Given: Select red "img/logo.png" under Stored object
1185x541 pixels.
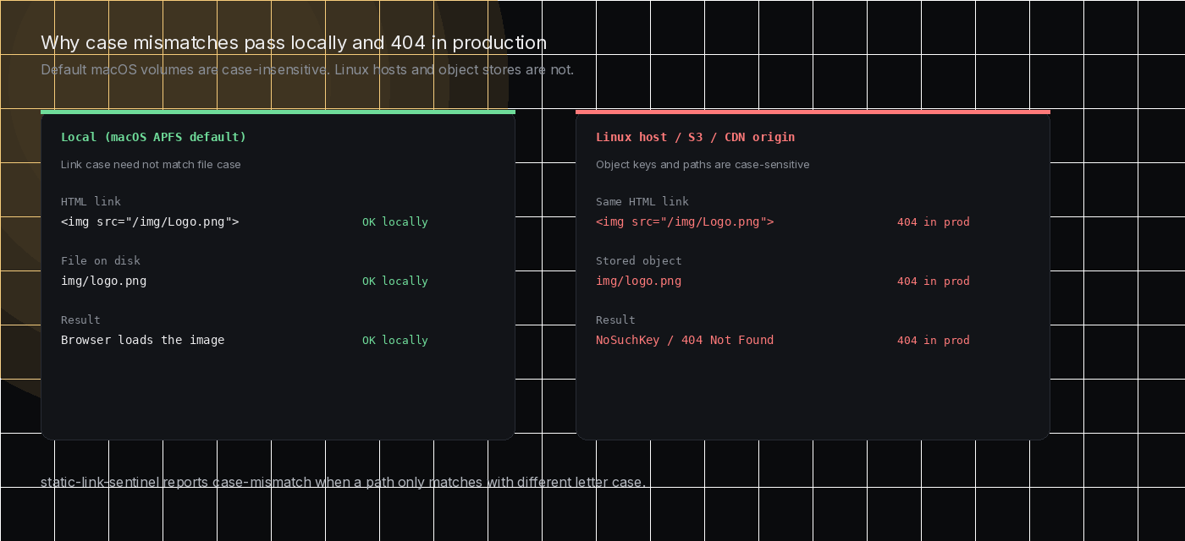Looking at the screenshot, I should 638,281.
